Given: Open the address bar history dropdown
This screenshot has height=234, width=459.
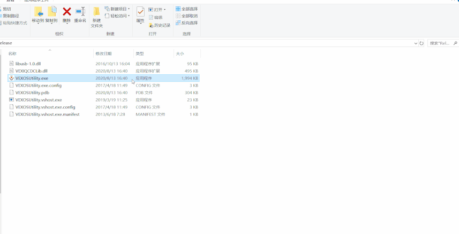Looking at the screenshot, I should [416, 43].
